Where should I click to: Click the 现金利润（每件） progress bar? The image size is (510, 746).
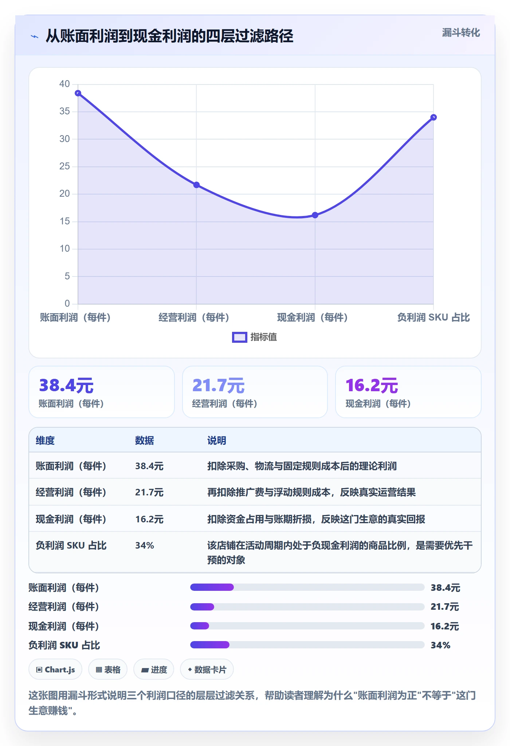(307, 626)
